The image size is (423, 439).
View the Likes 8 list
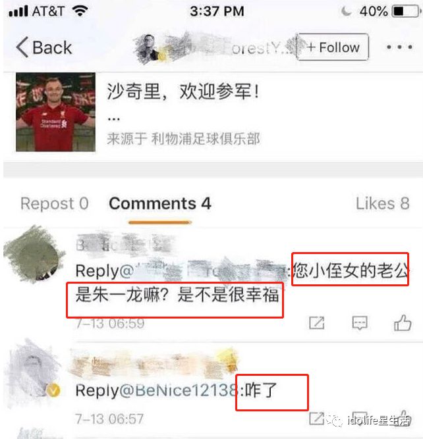(382, 203)
